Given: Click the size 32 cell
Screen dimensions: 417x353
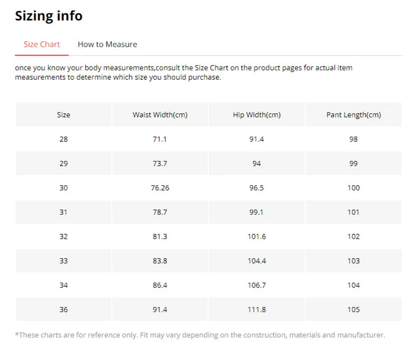Looking at the screenshot, I should click(63, 236).
